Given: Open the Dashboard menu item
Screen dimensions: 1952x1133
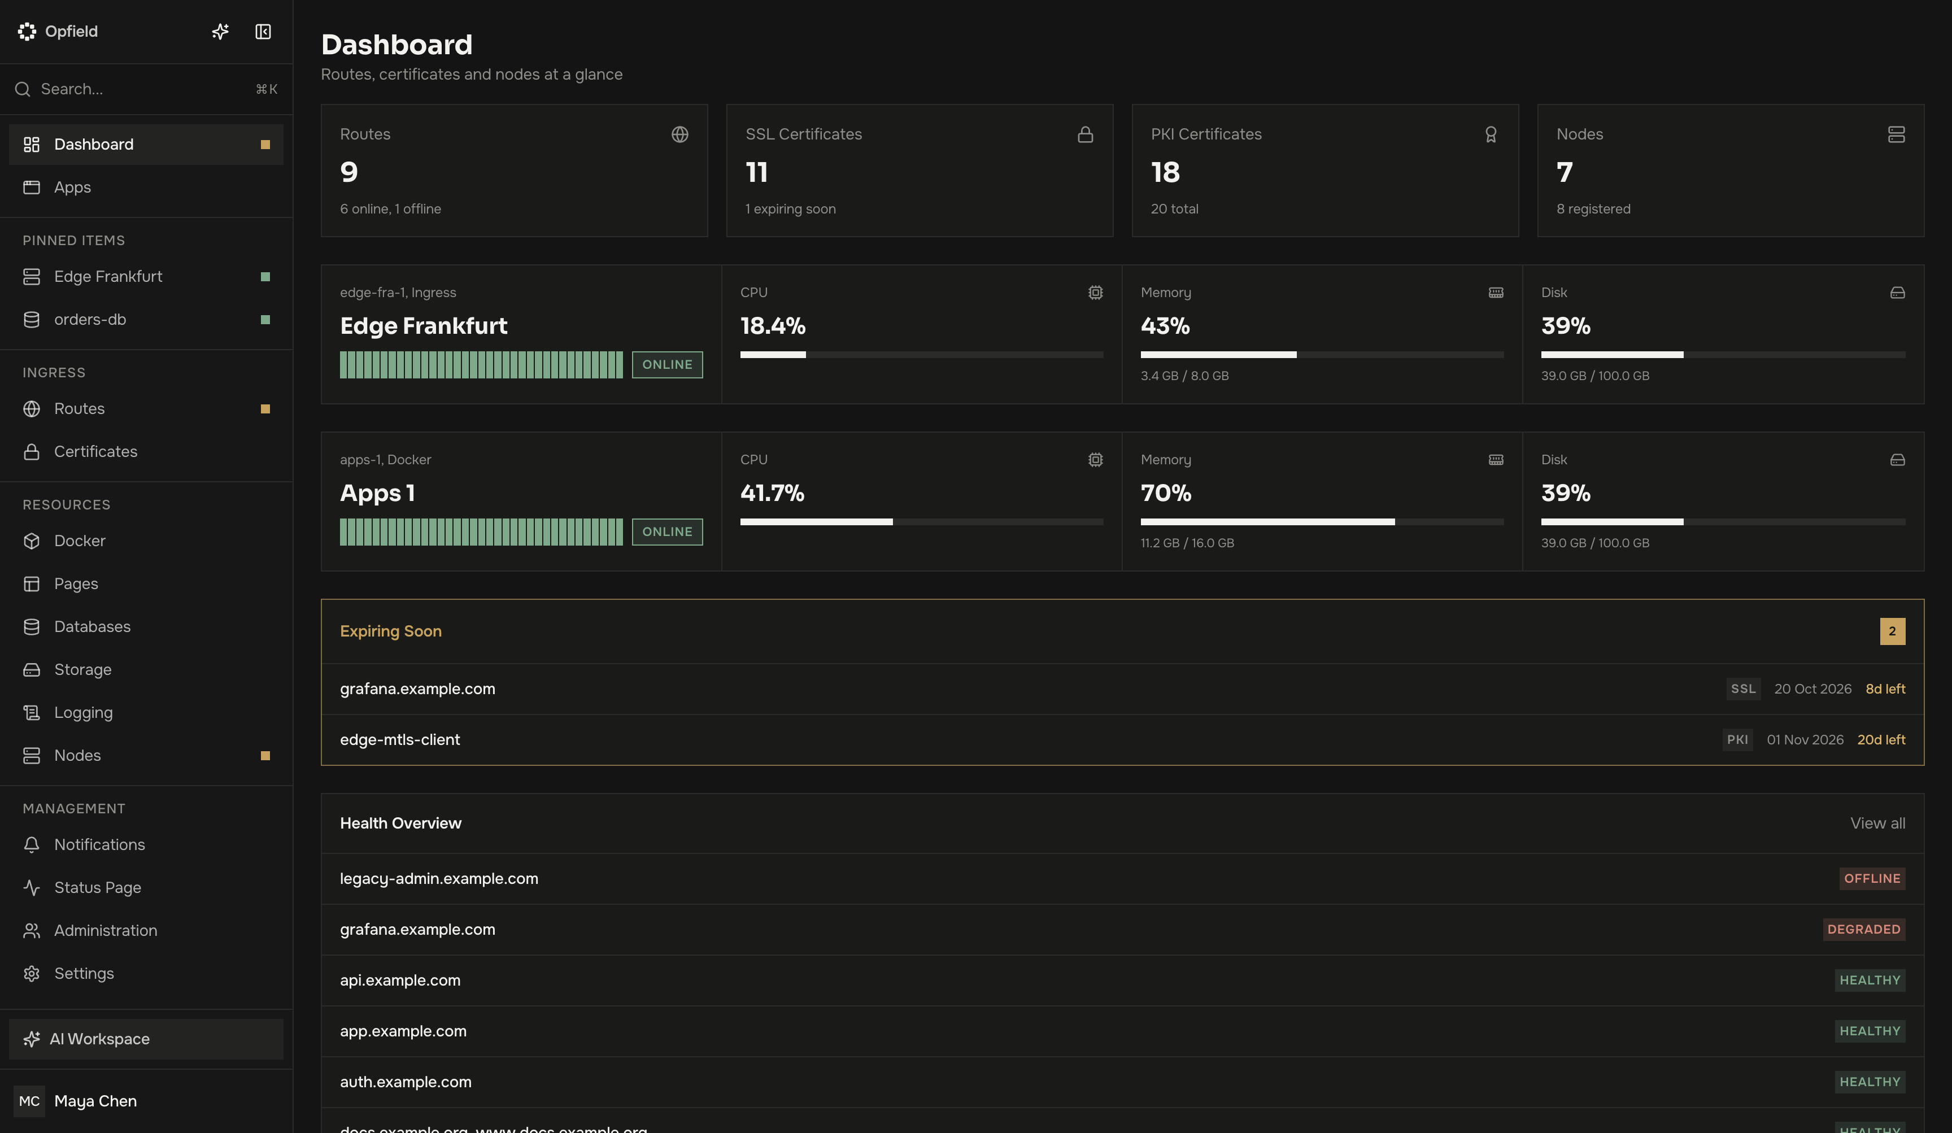Looking at the screenshot, I should point(146,144).
